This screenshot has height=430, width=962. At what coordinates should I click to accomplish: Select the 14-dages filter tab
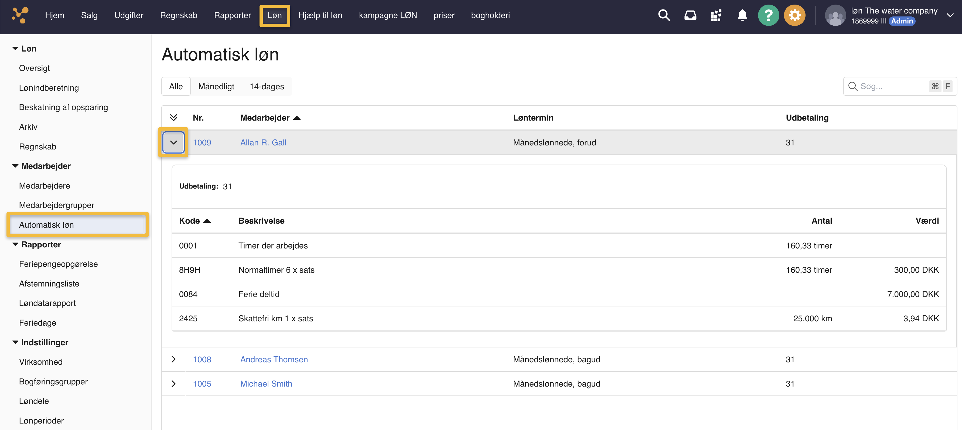tap(267, 86)
